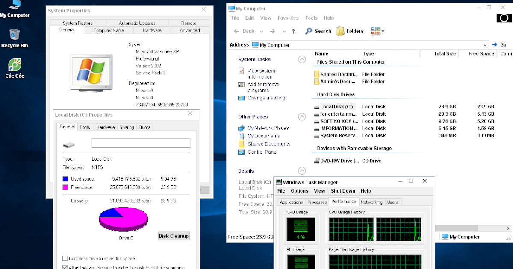Switch to Networking tab in Task Manager
The image size is (513, 269).
pyautogui.click(x=371, y=202)
